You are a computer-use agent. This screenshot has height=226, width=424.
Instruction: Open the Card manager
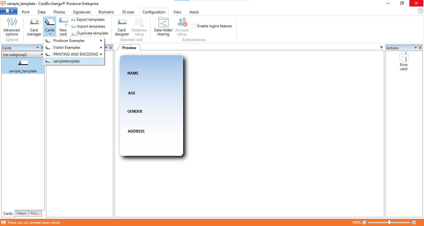coord(34,27)
